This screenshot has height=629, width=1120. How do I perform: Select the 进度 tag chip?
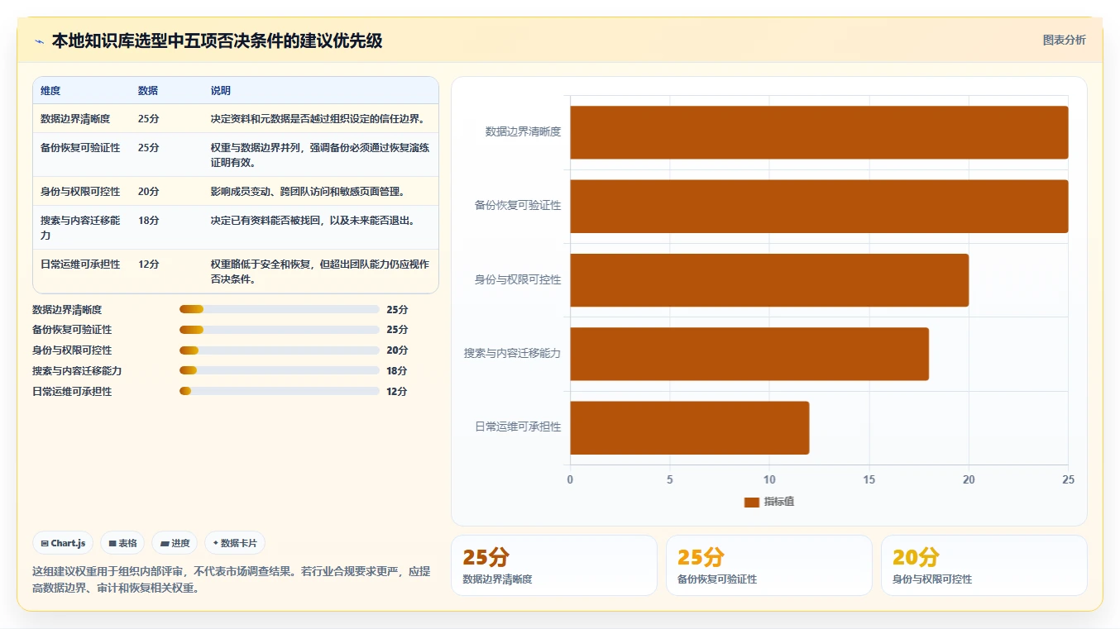175,543
